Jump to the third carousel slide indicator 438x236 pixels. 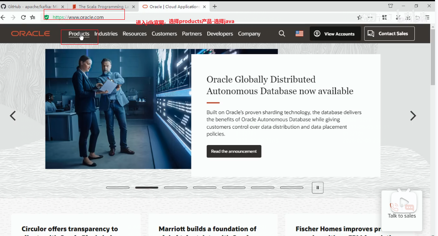pyautogui.click(x=176, y=188)
